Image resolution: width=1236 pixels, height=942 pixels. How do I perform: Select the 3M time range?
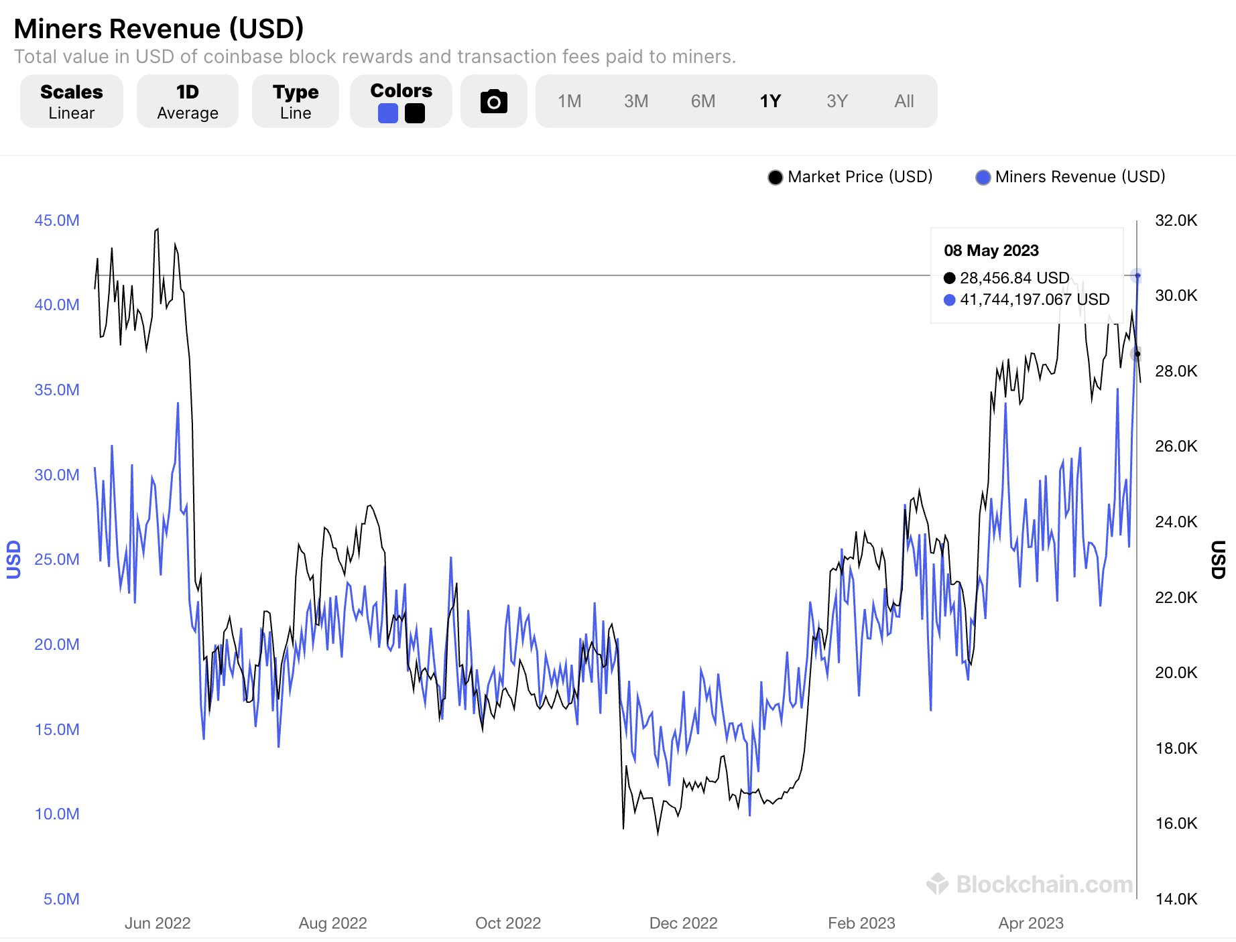click(636, 101)
